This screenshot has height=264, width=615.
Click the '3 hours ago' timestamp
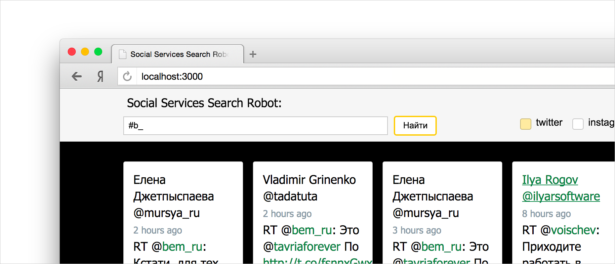click(417, 230)
